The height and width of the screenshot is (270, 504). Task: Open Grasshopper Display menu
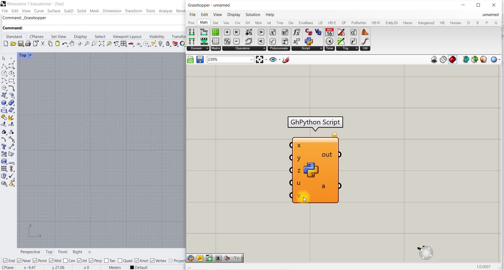click(234, 15)
